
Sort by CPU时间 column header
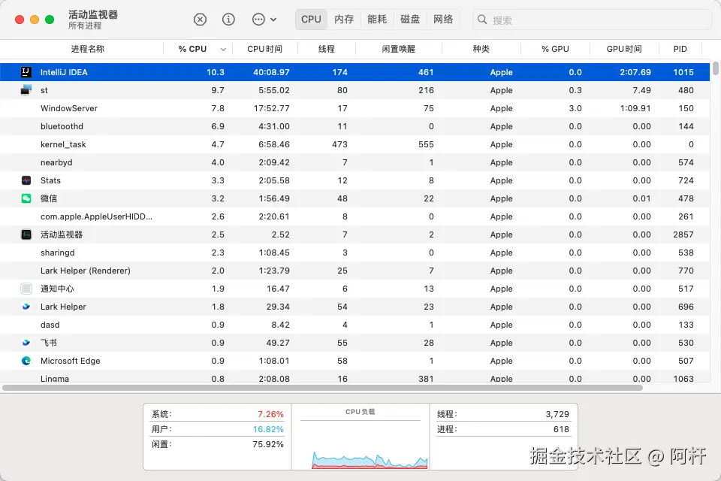tap(265, 49)
